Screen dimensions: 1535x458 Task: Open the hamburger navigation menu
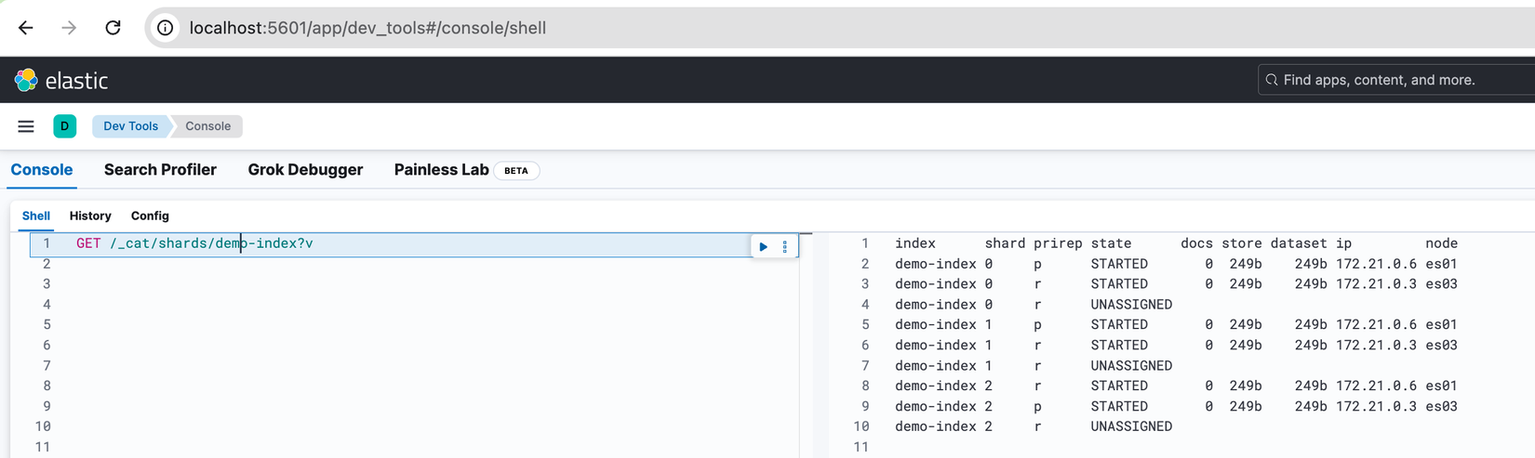click(x=26, y=126)
